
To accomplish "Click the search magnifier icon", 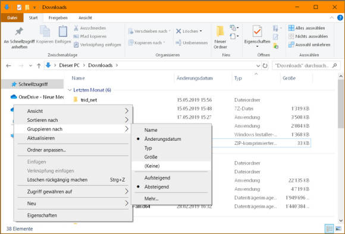I will (x=335, y=65).
